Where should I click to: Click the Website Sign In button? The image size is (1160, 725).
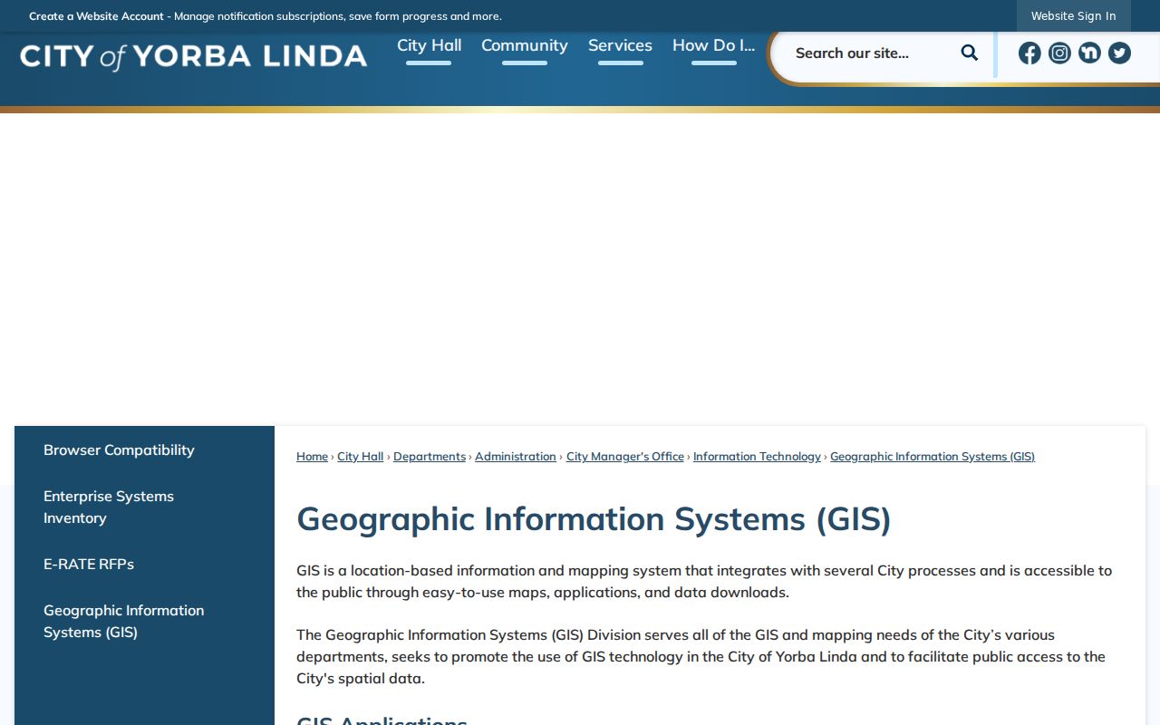[x=1073, y=16]
